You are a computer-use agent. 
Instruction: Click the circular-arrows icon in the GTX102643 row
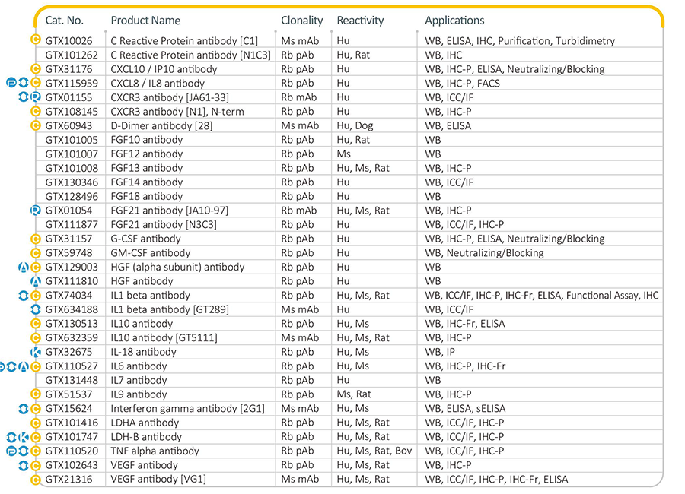coord(24,465)
